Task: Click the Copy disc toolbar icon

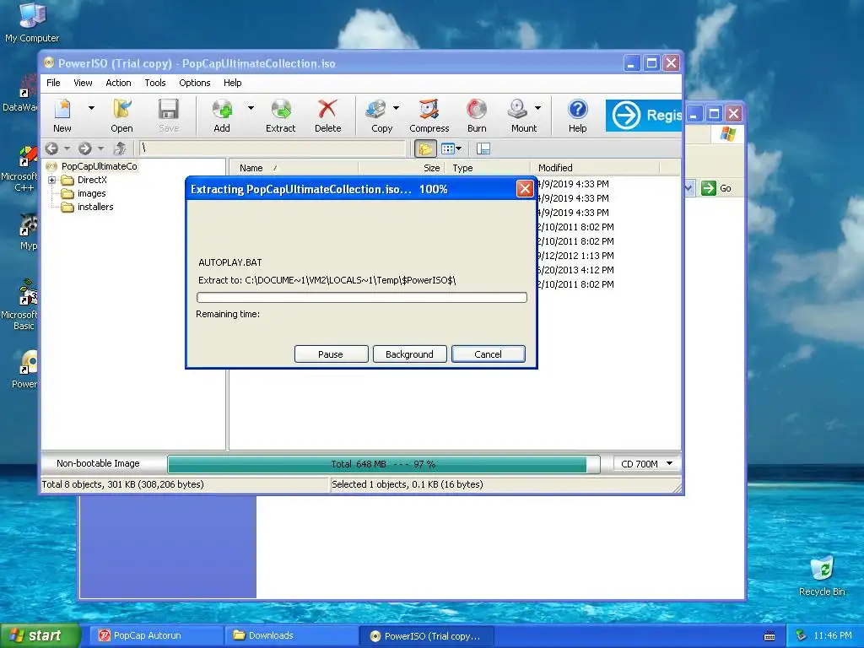Action: coord(380,115)
